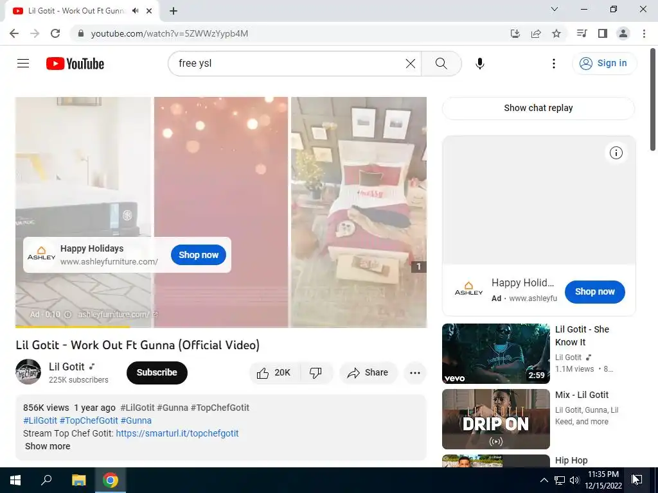Image resolution: width=658 pixels, height=493 pixels.
Task: Click the blue #TopChefGotit hashtag
Action: pyautogui.click(x=89, y=420)
